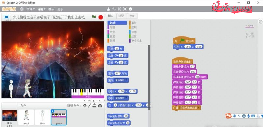Image resolution: width=263 pixels, height=127 pixels.
Task: Take new sprite from camera icon
Action: [x=100, y=106]
